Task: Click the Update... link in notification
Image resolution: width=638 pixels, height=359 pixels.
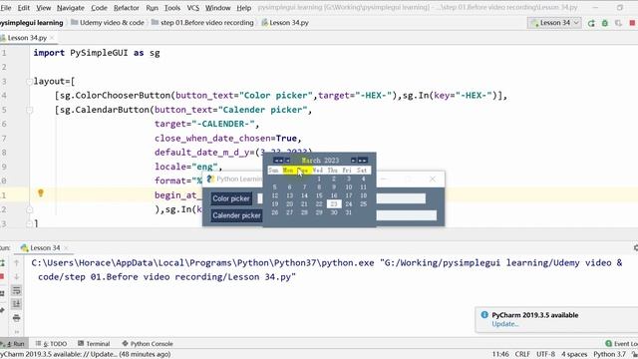Action: tap(505, 324)
